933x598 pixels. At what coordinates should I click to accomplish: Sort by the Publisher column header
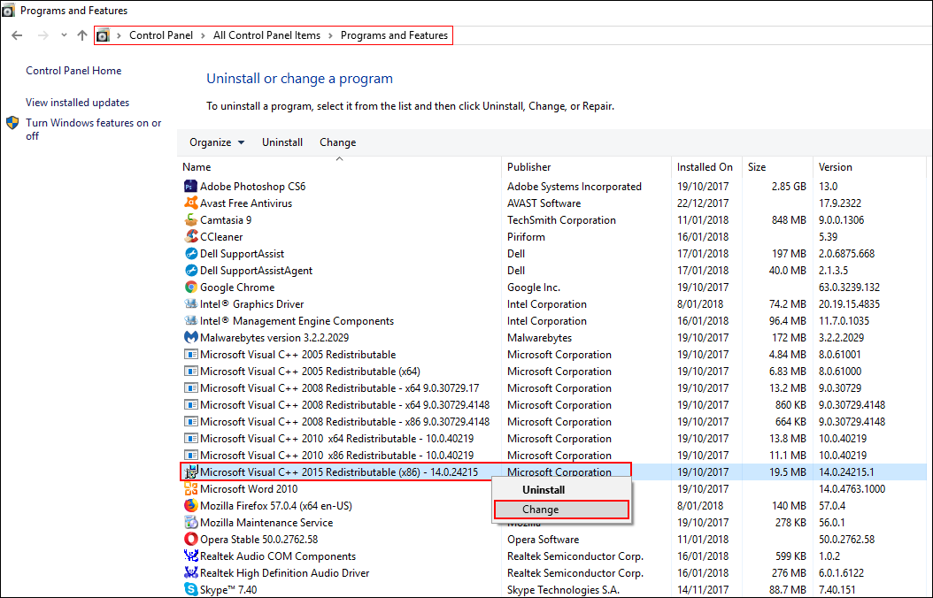(x=586, y=167)
